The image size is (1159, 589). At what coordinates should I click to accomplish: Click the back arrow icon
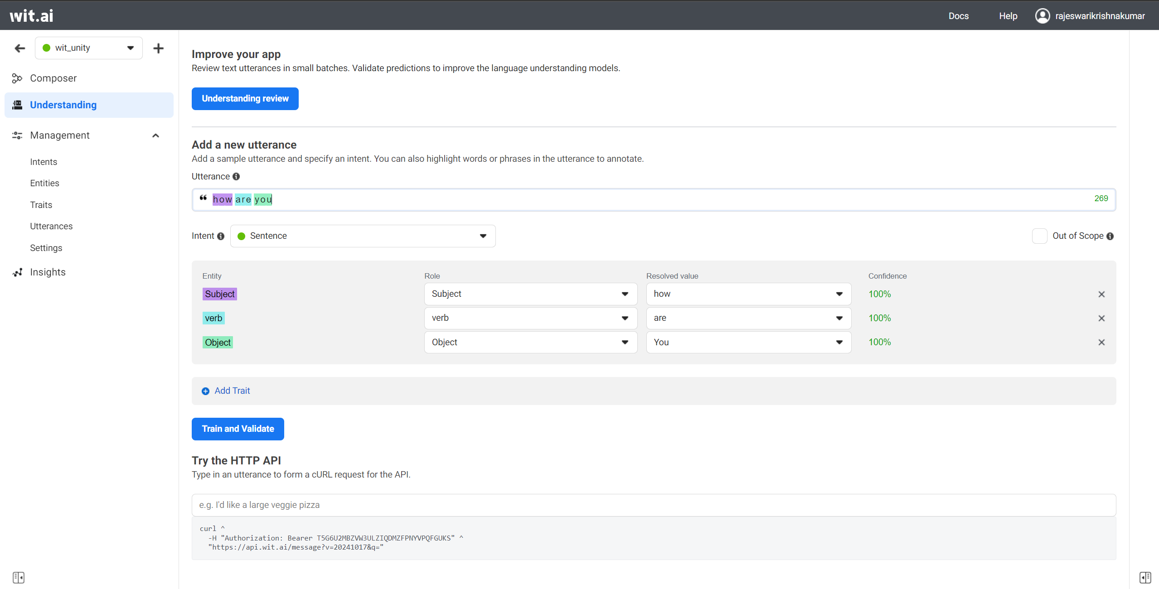pyautogui.click(x=19, y=48)
